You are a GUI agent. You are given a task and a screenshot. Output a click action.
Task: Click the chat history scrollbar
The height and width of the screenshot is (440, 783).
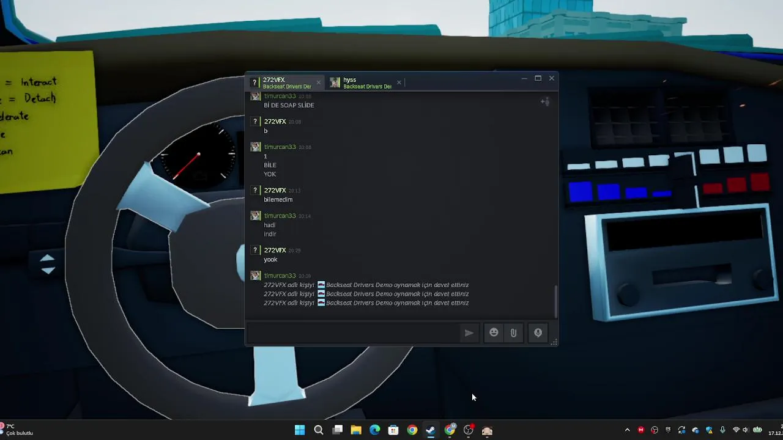coord(555,301)
